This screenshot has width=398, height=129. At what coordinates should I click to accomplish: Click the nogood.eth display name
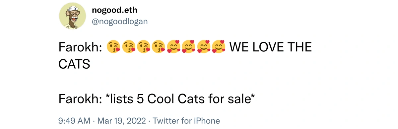(115, 10)
